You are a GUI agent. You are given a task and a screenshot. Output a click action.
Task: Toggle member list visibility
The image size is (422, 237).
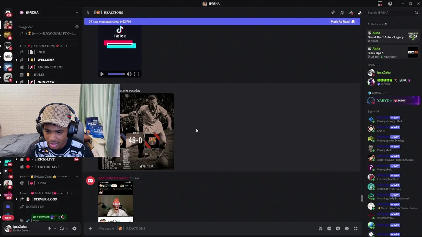tap(359, 13)
